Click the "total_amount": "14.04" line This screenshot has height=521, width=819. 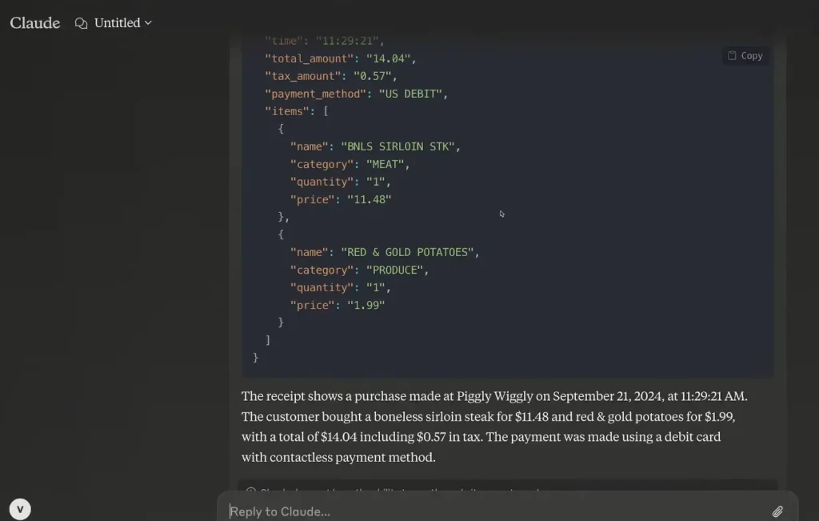pos(340,58)
